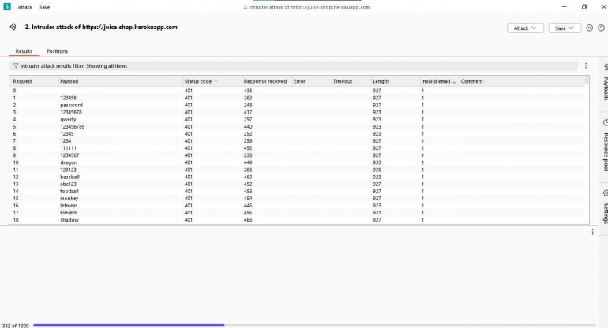Viewport: 608px width, 328px height.
Task: Open the Save menu in menu bar
Action: [x=44, y=7]
